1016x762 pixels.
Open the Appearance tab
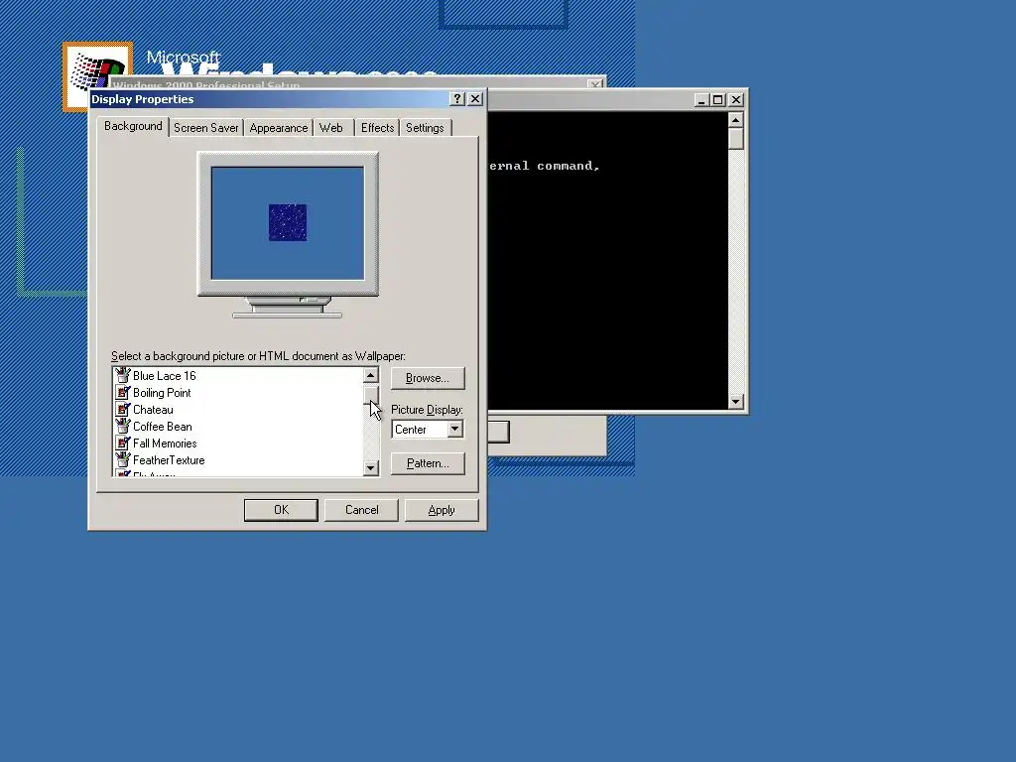pyautogui.click(x=279, y=128)
